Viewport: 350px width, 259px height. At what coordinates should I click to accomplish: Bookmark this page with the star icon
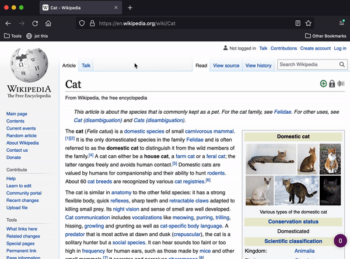point(308,23)
